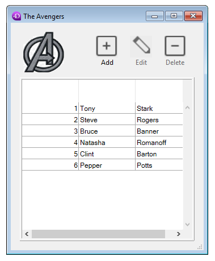
Task: Maximize the Avengers window
Action: (x=174, y=16)
